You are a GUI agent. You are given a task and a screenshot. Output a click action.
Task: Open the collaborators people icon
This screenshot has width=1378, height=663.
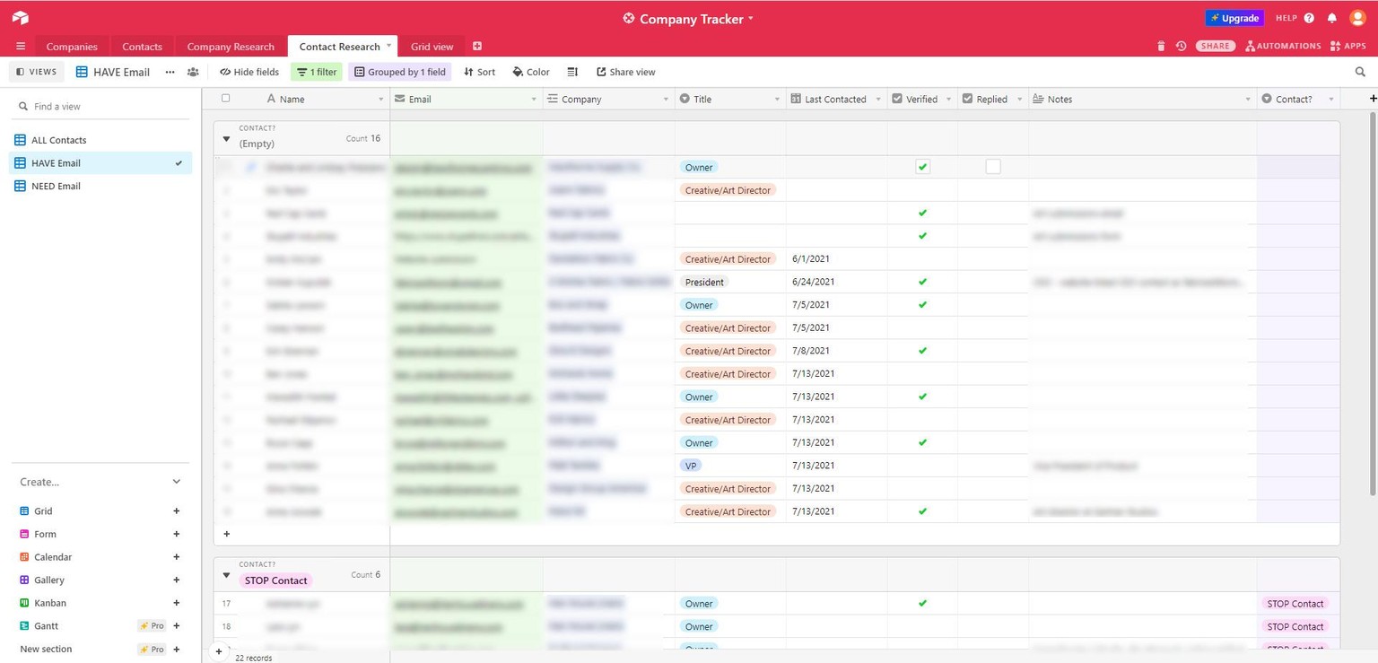point(193,72)
